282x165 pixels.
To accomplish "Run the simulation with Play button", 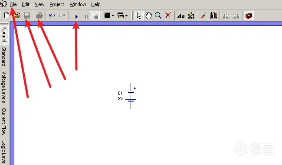I will (76, 17).
